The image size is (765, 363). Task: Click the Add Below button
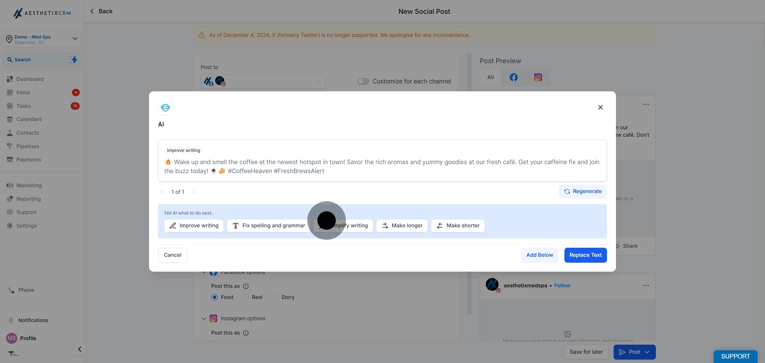pyautogui.click(x=539, y=255)
